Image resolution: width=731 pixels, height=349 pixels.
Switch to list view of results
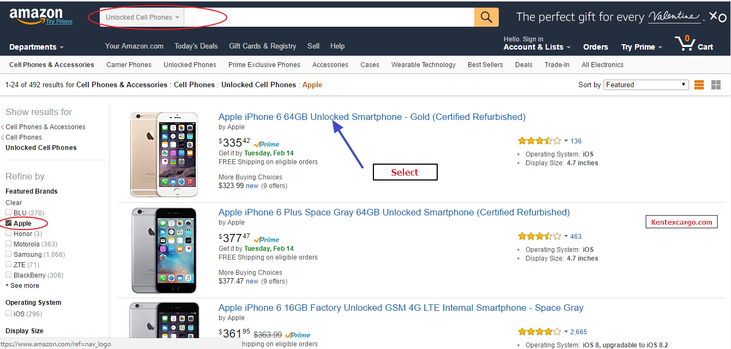click(x=699, y=85)
